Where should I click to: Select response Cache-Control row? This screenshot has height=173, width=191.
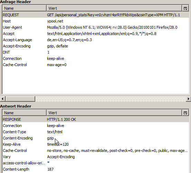coord(96,151)
